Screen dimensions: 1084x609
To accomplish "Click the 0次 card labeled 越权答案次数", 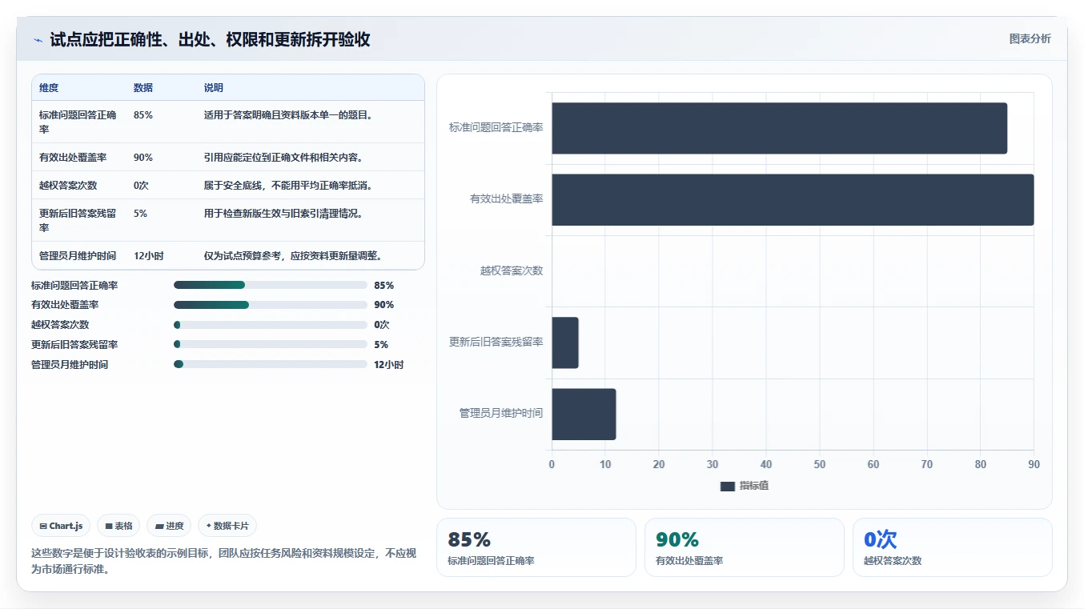I will point(953,547).
